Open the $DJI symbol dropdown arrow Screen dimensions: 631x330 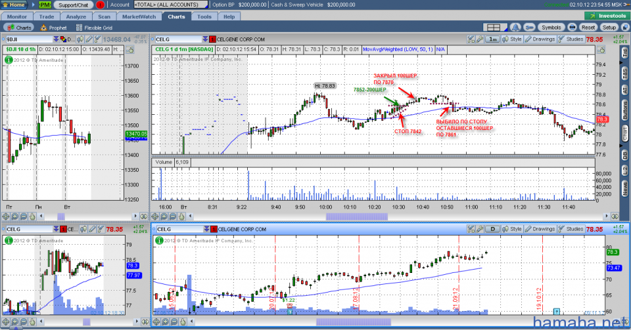[x=56, y=39]
